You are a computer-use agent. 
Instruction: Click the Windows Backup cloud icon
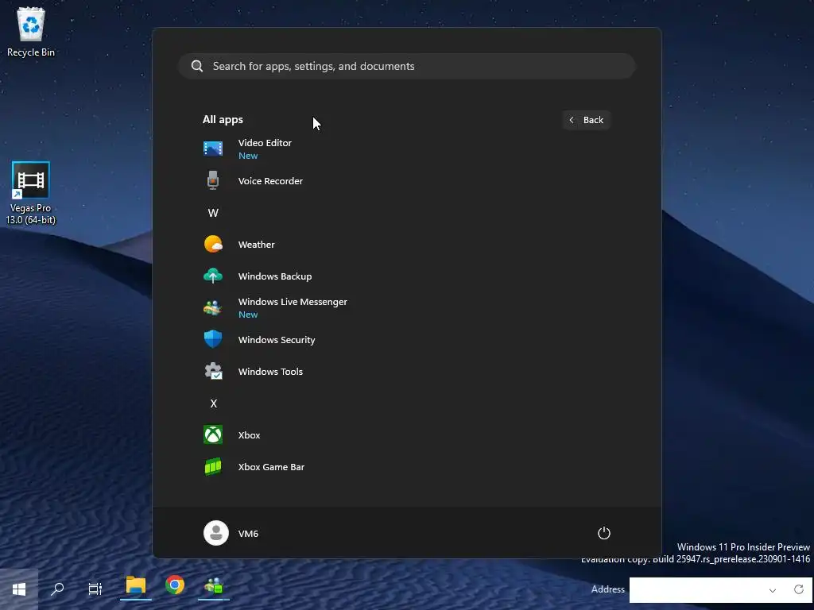click(x=213, y=276)
